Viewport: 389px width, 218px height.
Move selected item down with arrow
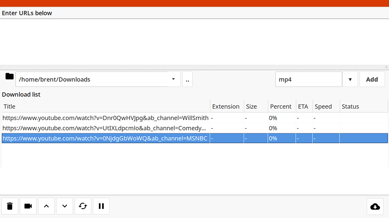[64, 206]
